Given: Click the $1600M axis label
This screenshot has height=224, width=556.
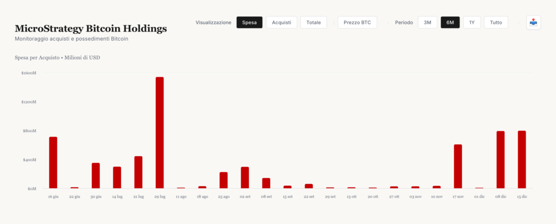Looking at the screenshot, I should point(29,73).
